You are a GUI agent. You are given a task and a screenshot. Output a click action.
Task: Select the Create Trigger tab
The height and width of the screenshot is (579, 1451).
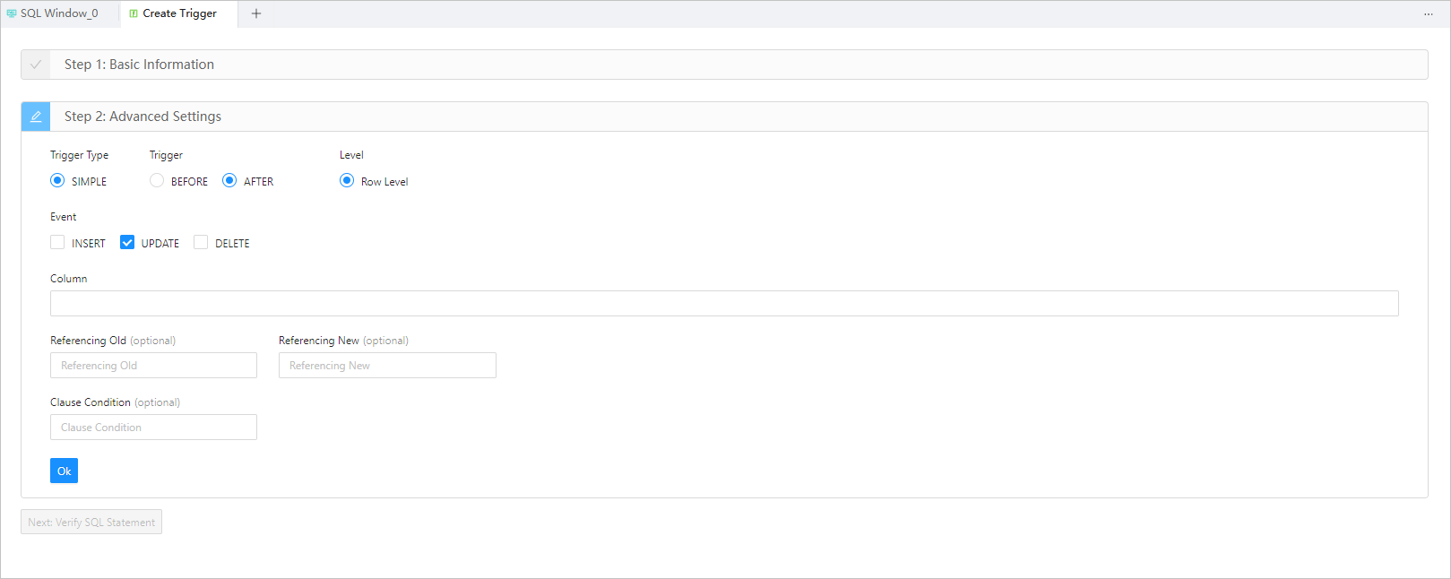(x=179, y=13)
